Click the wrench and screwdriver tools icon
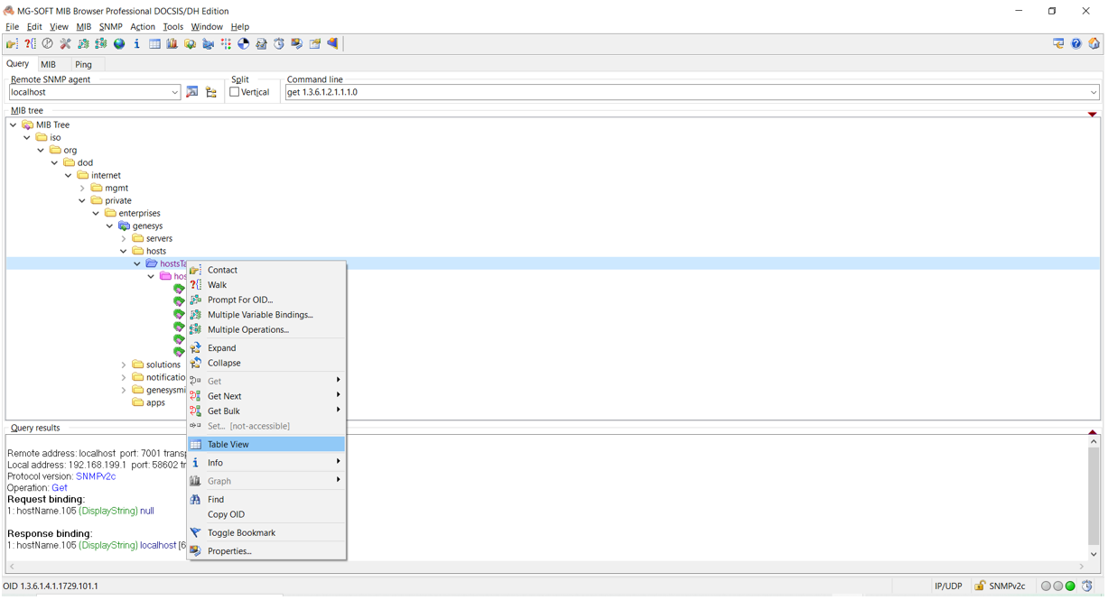Image resolution: width=1108 pixels, height=600 pixels. click(x=65, y=44)
